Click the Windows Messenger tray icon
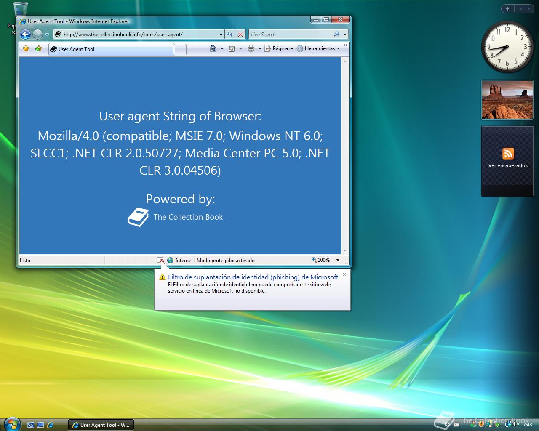The image size is (539, 431). [473, 424]
